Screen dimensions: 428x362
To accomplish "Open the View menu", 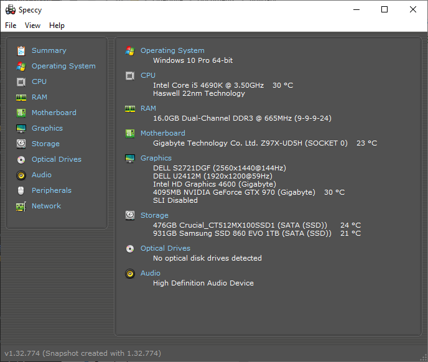I will [x=32, y=26].
